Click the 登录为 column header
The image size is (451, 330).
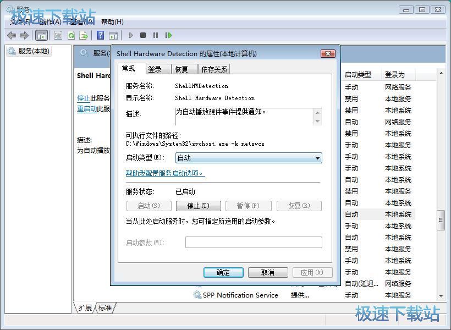point(399,75)
